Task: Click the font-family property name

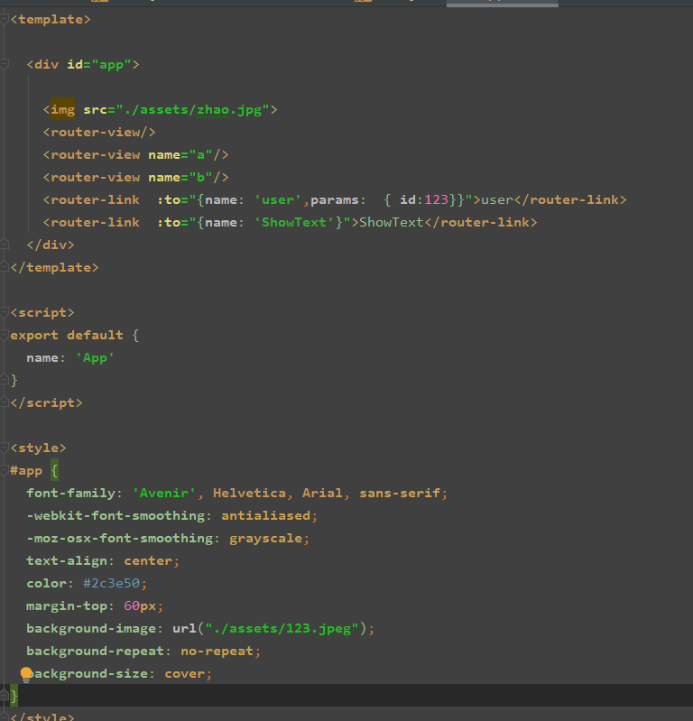Action: pos(70,493)
